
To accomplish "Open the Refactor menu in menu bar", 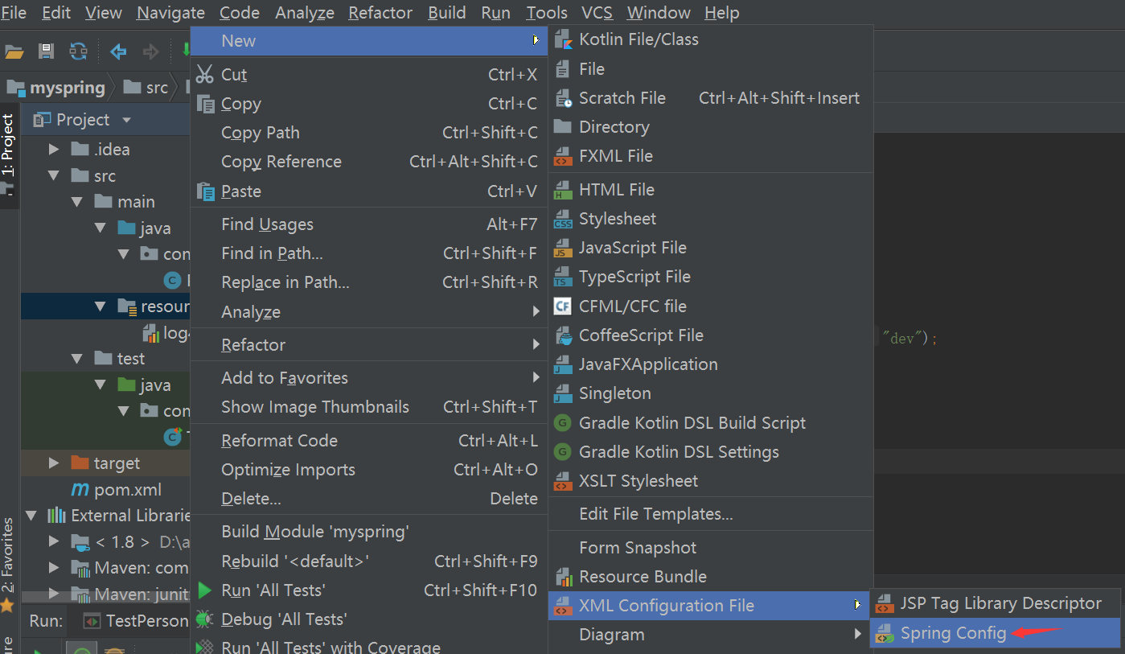I will tap(380, 13).
